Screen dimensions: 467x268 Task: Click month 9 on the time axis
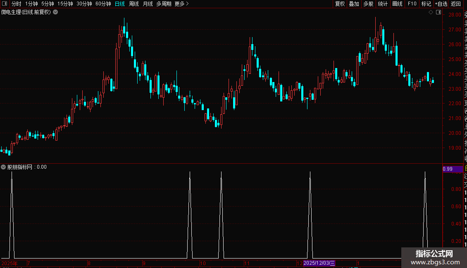(x=144, y=263)
